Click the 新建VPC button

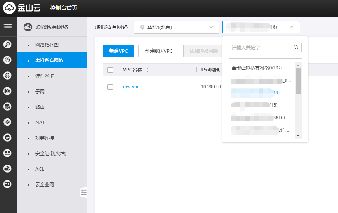(x=118, y=51)
